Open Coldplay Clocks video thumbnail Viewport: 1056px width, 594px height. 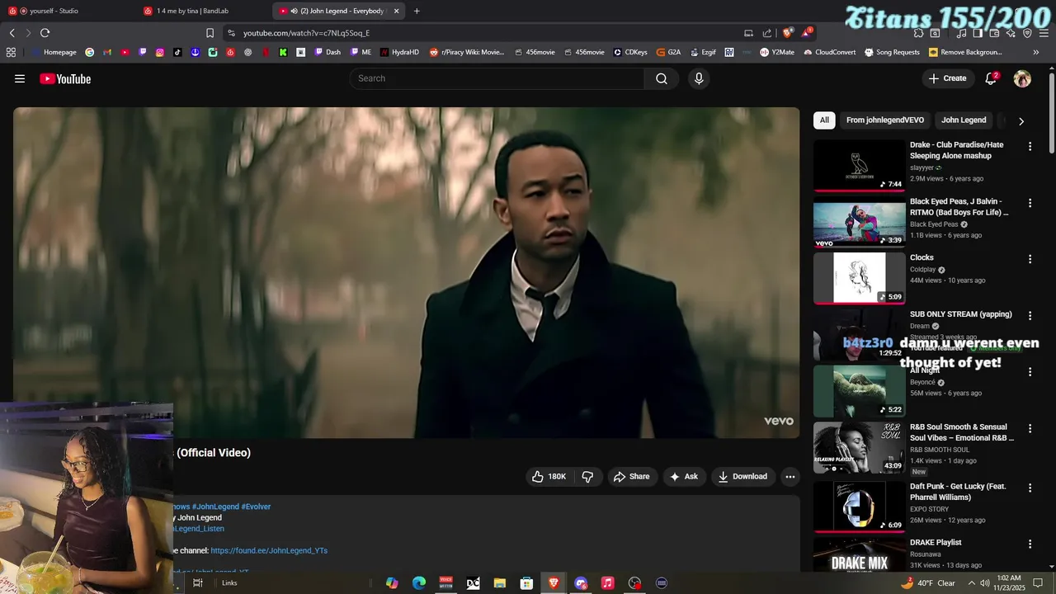[x=859, y=278]
